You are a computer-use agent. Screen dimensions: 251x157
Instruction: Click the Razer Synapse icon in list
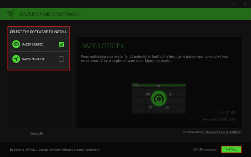(16, 59)
